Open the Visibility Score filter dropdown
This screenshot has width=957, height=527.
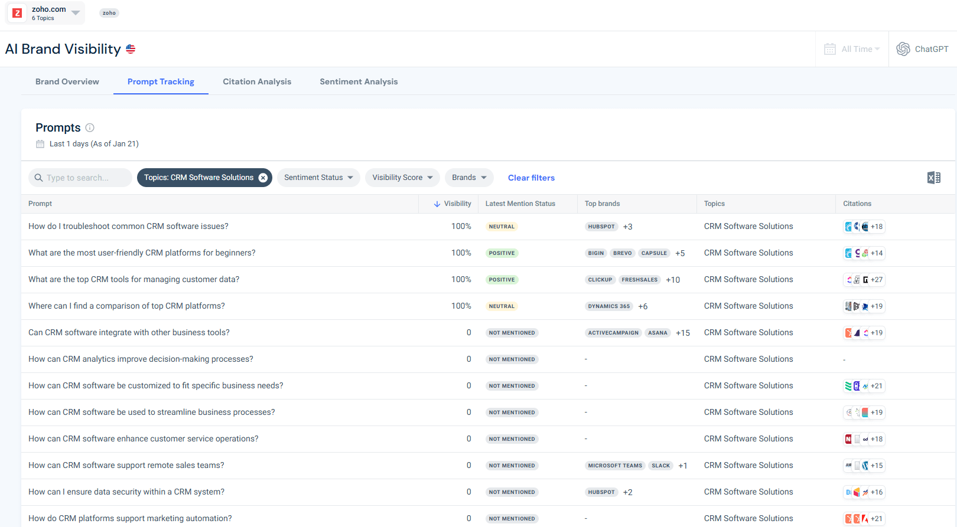click(402, 178)
